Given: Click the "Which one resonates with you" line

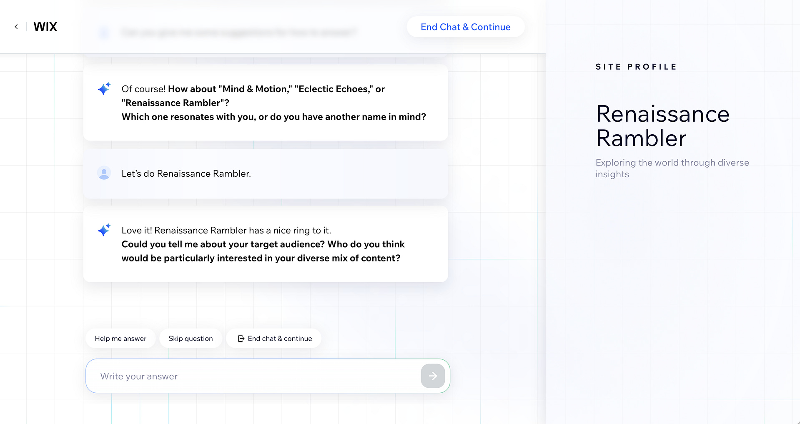Looking at the screenshot, I should coord(274,117).
